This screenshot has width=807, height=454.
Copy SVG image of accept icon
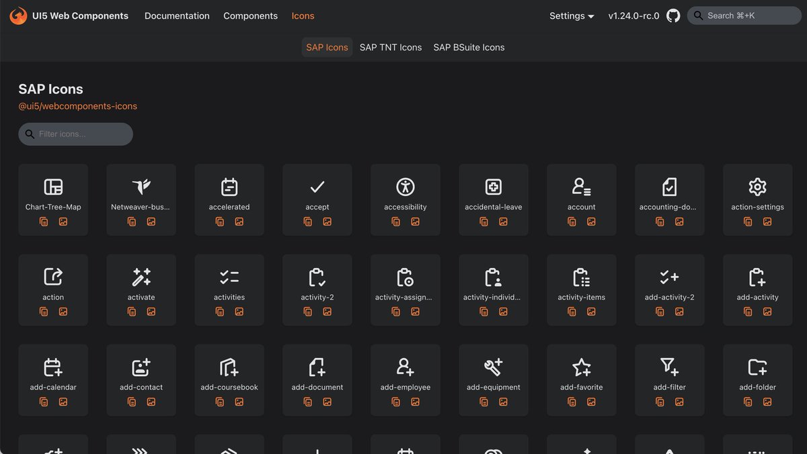328,222
